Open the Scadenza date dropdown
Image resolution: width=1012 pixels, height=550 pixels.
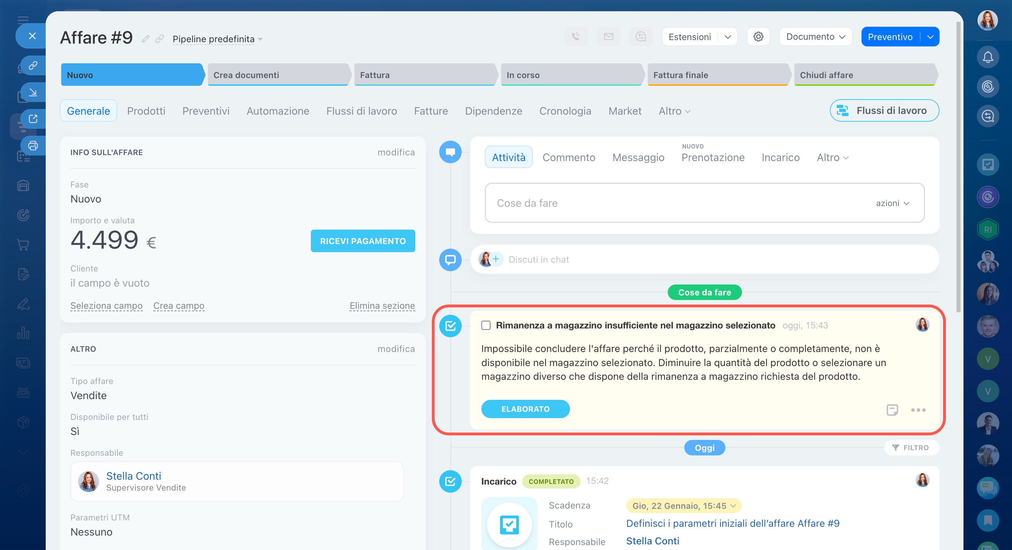[x=683, y=506]
